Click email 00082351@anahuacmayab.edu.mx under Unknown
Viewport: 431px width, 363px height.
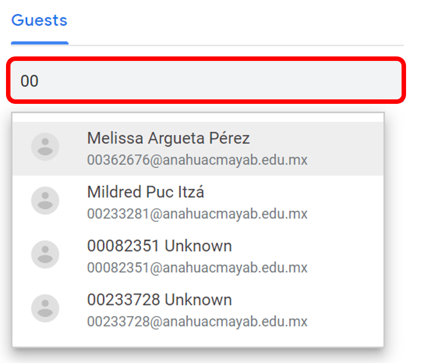[x=197, y=268]
